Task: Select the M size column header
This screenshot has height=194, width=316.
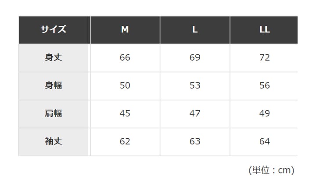Action: (125, 30)
